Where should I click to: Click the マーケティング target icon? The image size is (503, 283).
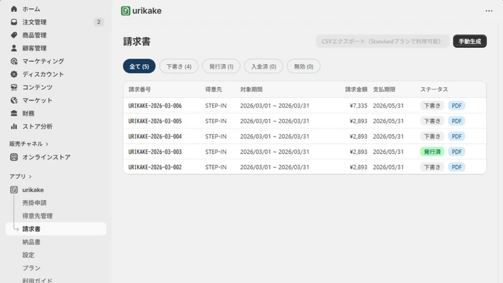point(14,61)
